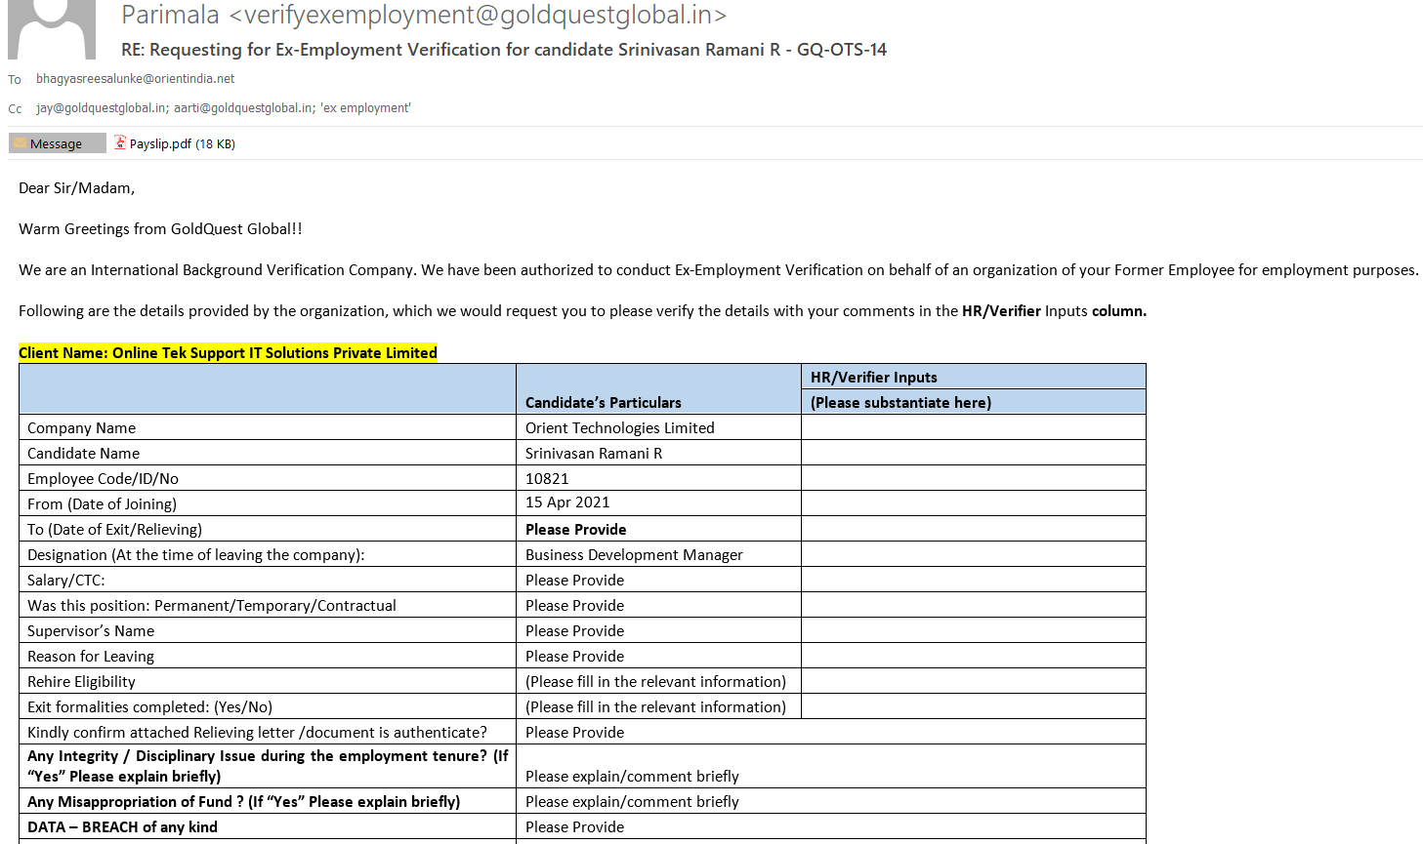Click the verifier input cell for Supervisor's Name
This screenshot has width=1423, height=844.
tap(973, 630)
